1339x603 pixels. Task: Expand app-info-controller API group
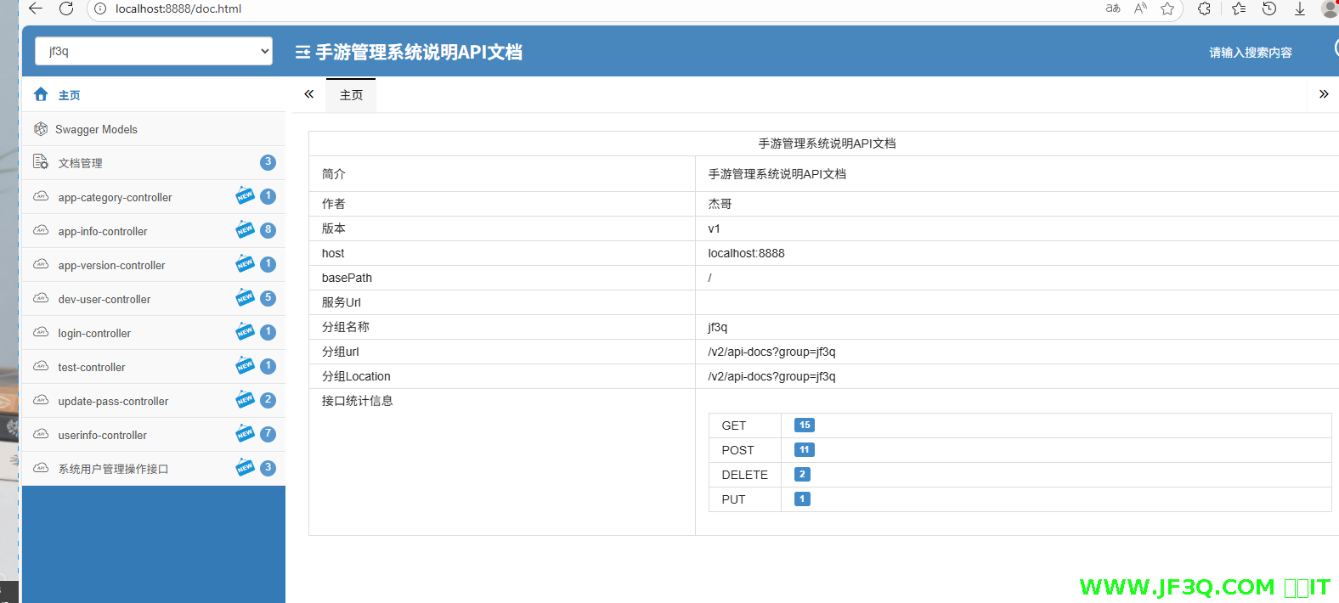click(103, 231)
